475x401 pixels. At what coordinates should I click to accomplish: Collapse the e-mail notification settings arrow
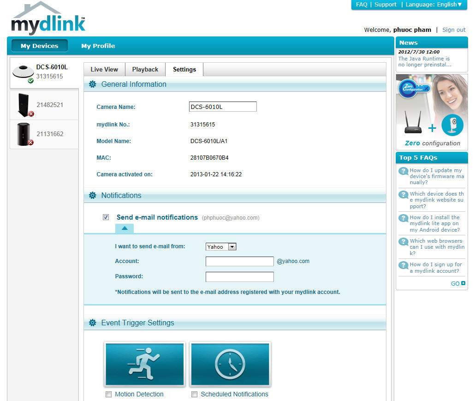(x=125, y=228)
